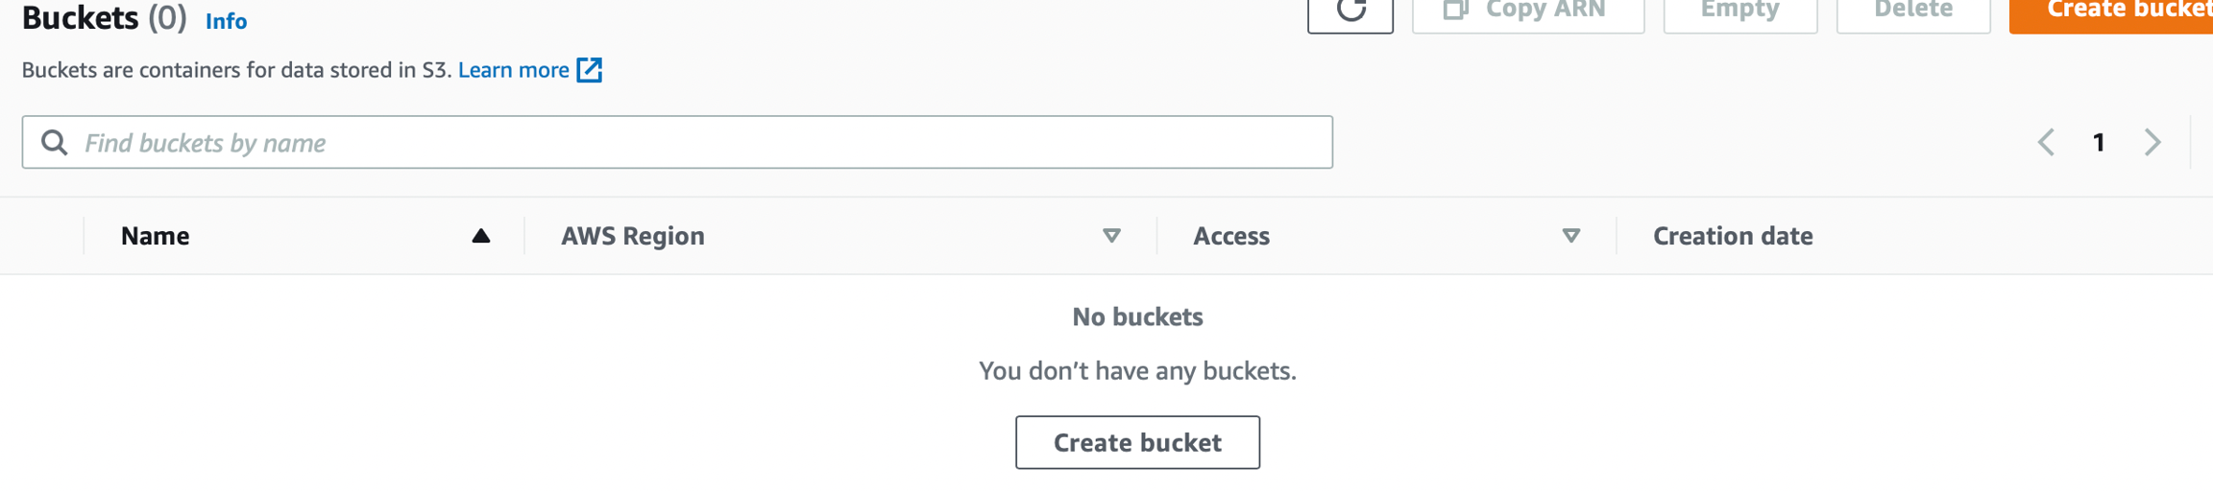
Task: Click the AWS Region column header
Action: 633,236
